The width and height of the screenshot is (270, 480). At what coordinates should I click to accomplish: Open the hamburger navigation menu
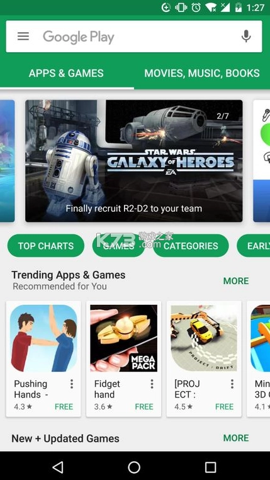(x=23, y=37)
